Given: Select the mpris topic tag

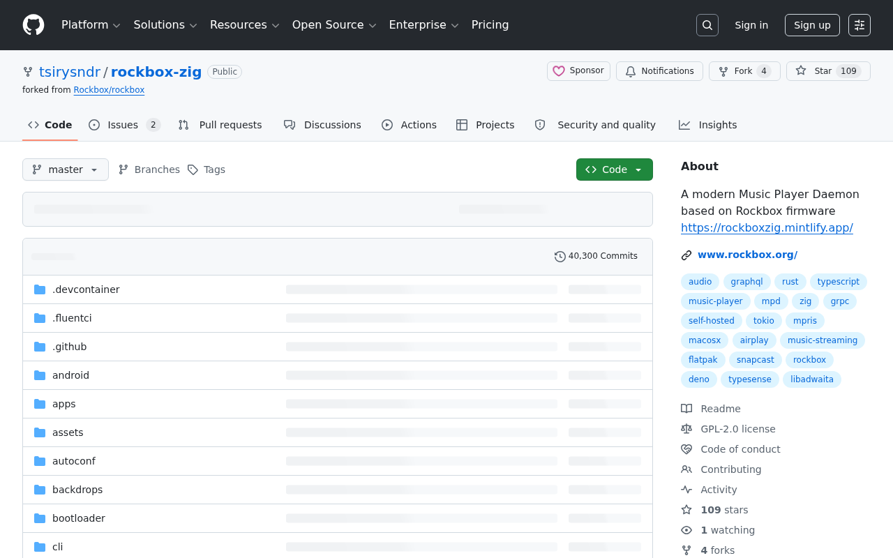Looking at the screenshot, I should [x=804, y=321].
